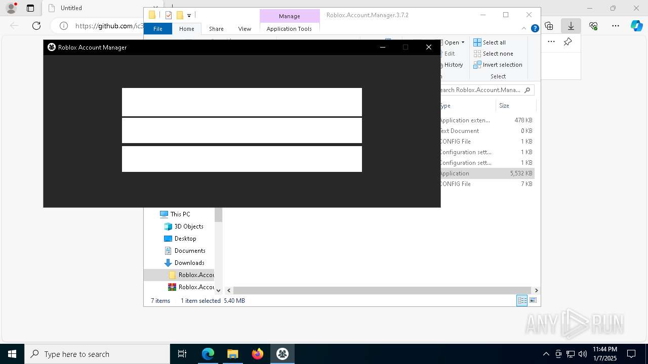This screenshot has height=364, width=648.
Task: Click the Properties quick access icon in File Explorer
Action: click(x=169, y=15)
